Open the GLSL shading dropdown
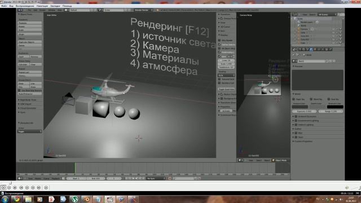The height and width of the screenshot is (203, 361). point(226,75)
